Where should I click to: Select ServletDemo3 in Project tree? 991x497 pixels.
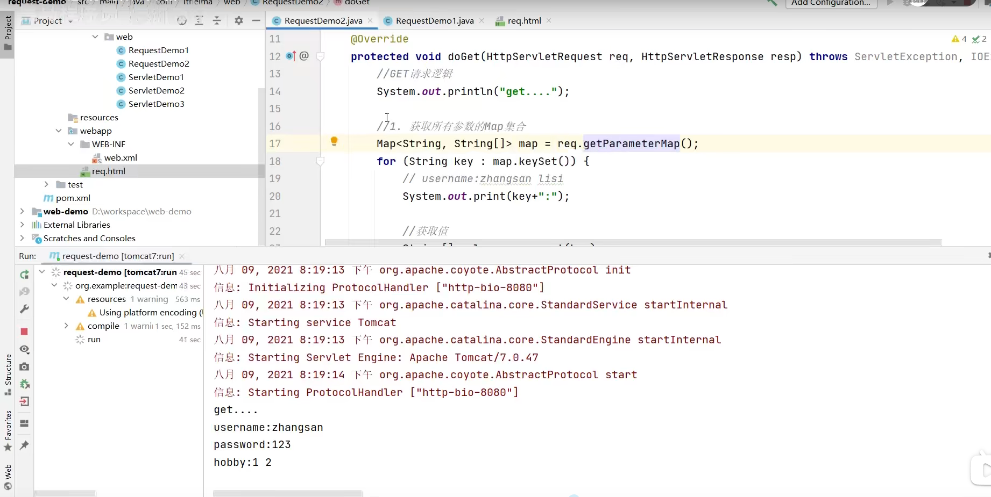[x=156, y=104]
